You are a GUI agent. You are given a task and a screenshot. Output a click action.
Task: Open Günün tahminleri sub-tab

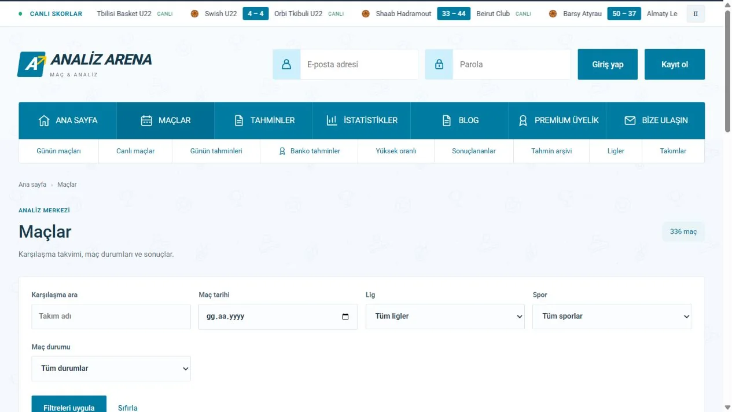(x=216, y=151)
